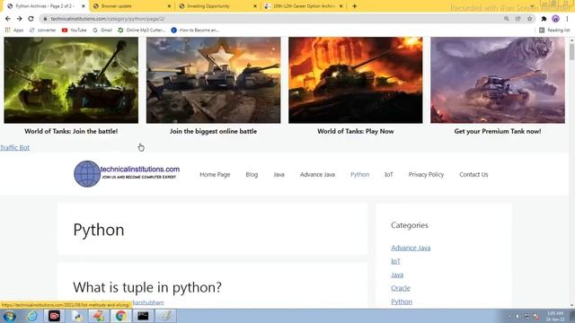
Task: Close the Investing Opportunity tab
Action: 255,6
